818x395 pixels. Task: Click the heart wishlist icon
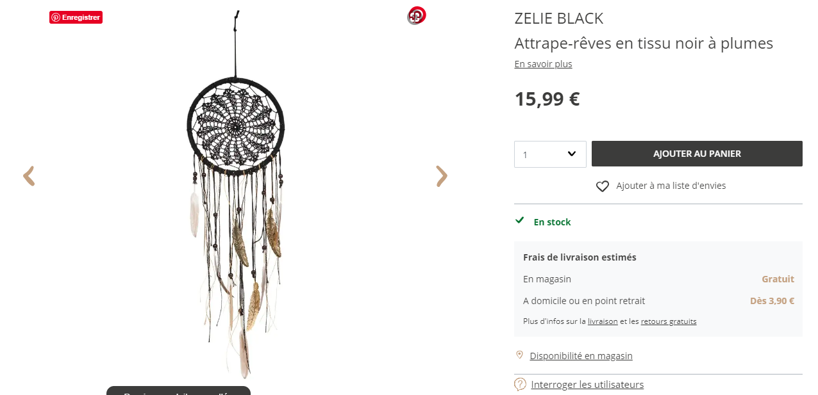pos(603,186)
